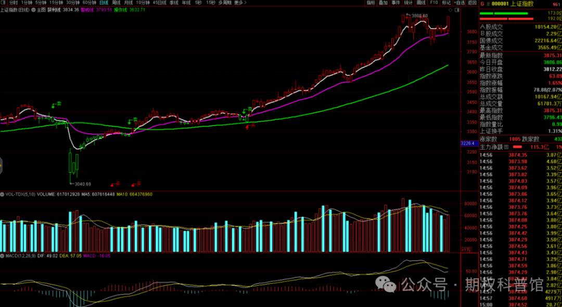Image resolution: width=562 pixels, height=307 pixels.
Task: Open the 指标 indicators menu
Action: [x=371, y=3]
